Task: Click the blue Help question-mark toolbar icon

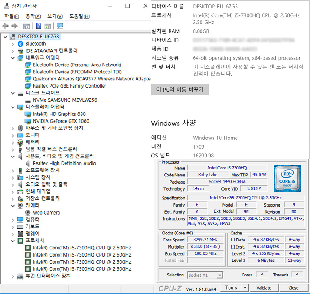Action: (x=39, y=26)
